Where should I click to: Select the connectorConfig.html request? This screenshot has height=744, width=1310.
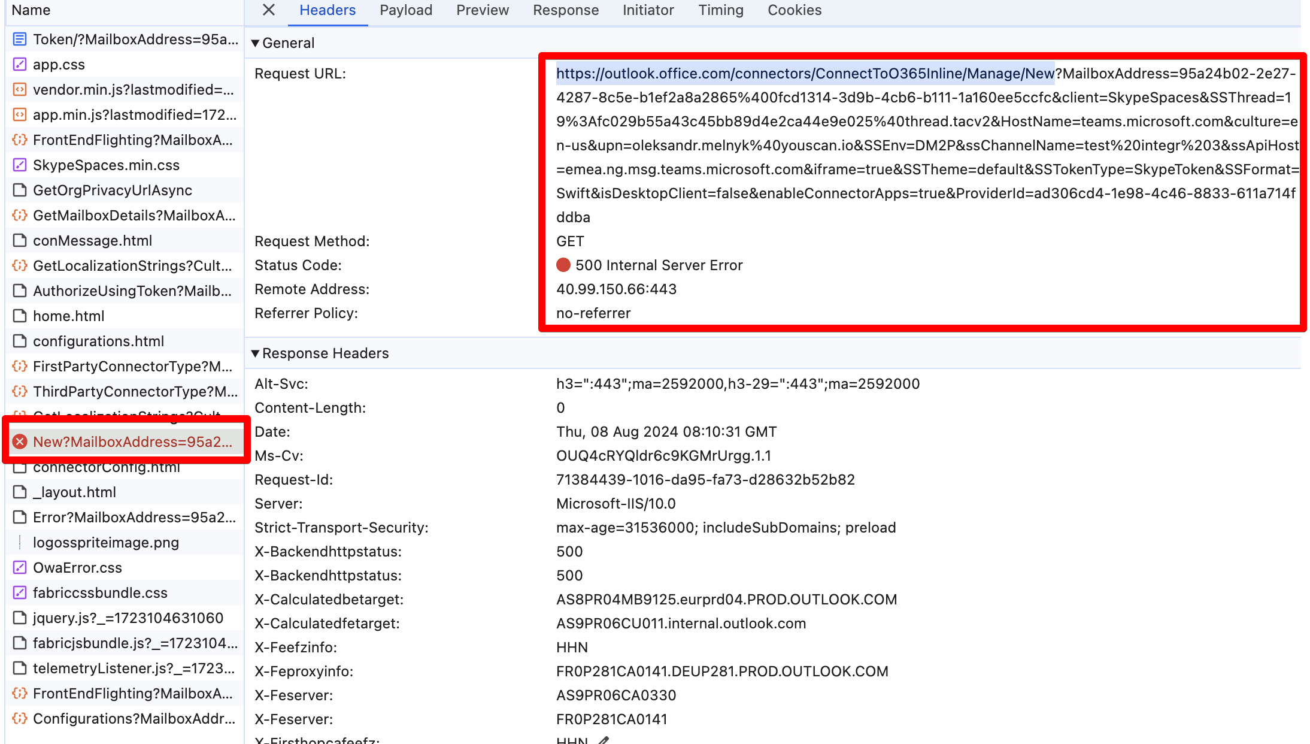(x=125, y=467)
